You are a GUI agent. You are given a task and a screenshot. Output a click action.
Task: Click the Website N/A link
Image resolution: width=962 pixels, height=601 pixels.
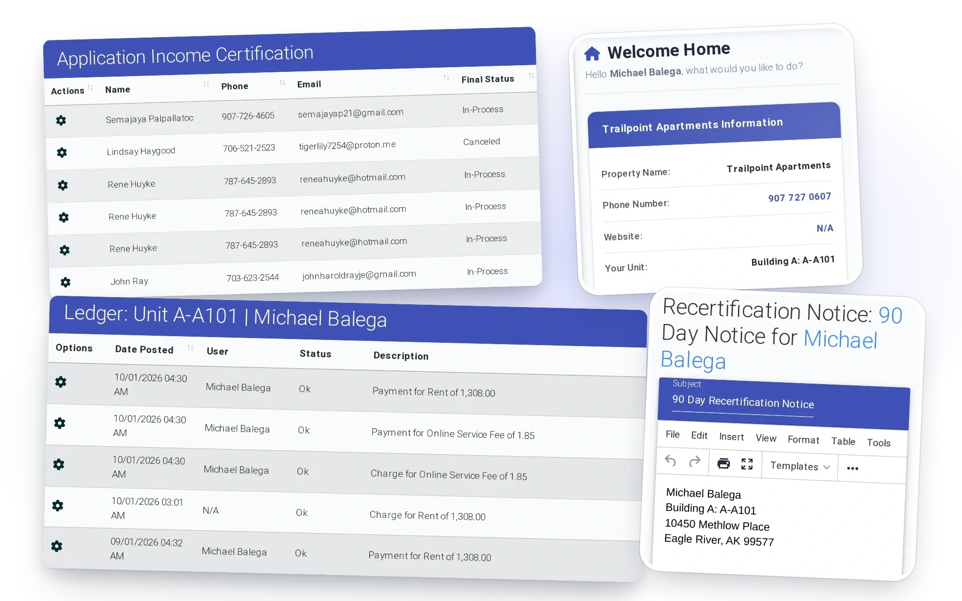pyautogui.click(x=825, y=228)
